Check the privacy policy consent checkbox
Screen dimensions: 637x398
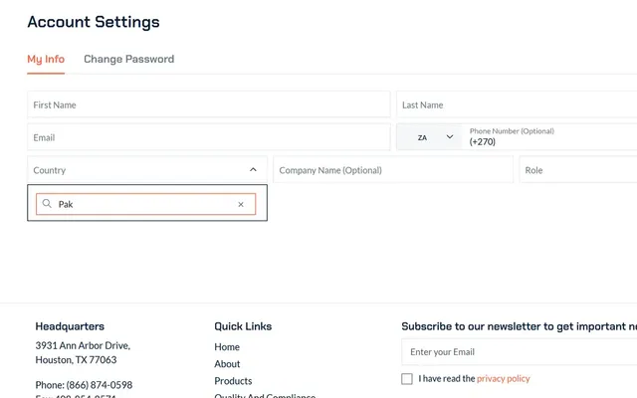point(407,379)
